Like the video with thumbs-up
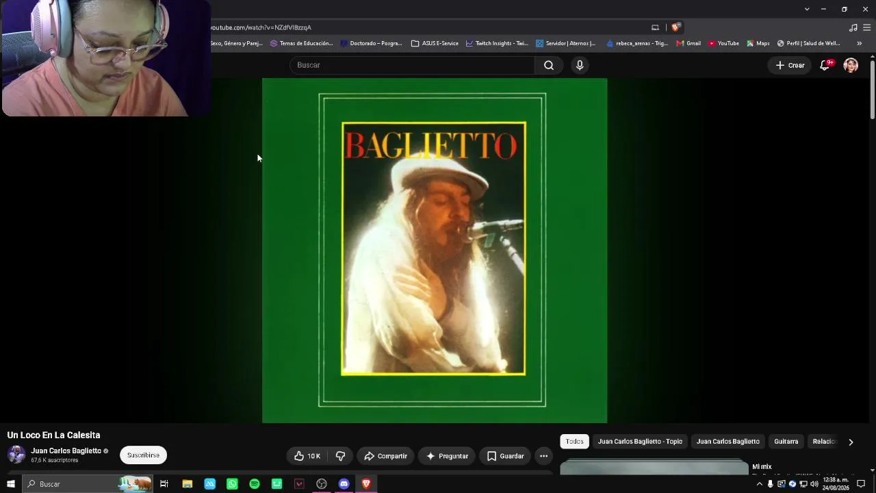 point(307,456)
